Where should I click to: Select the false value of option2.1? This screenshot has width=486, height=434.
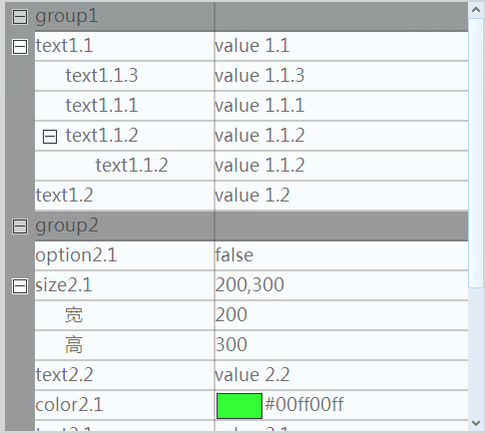click(341, 255)
